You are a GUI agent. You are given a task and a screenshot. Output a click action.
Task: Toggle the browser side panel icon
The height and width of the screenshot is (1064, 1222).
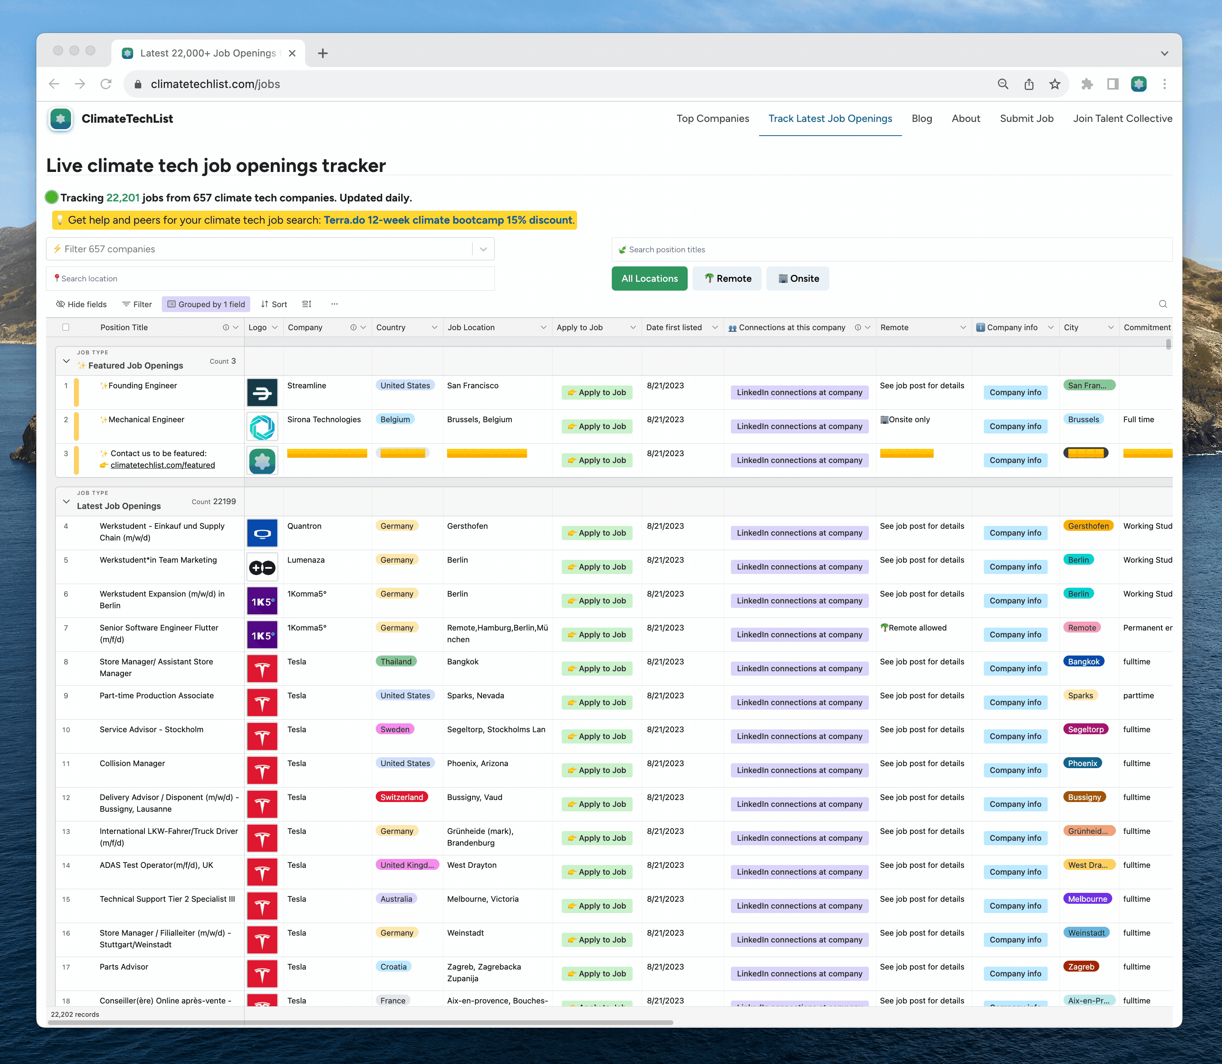1113,84
